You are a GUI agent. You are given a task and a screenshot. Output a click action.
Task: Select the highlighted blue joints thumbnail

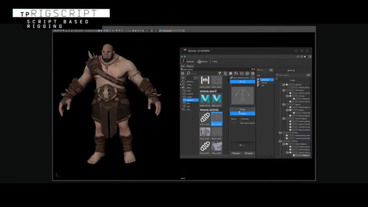(216, 118)
